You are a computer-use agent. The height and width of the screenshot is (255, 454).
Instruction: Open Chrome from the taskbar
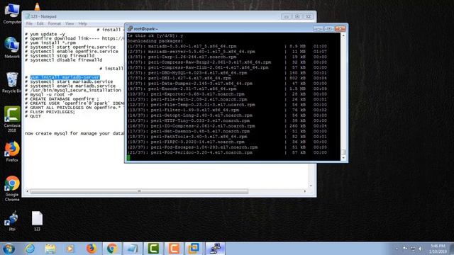coord(112,249)
